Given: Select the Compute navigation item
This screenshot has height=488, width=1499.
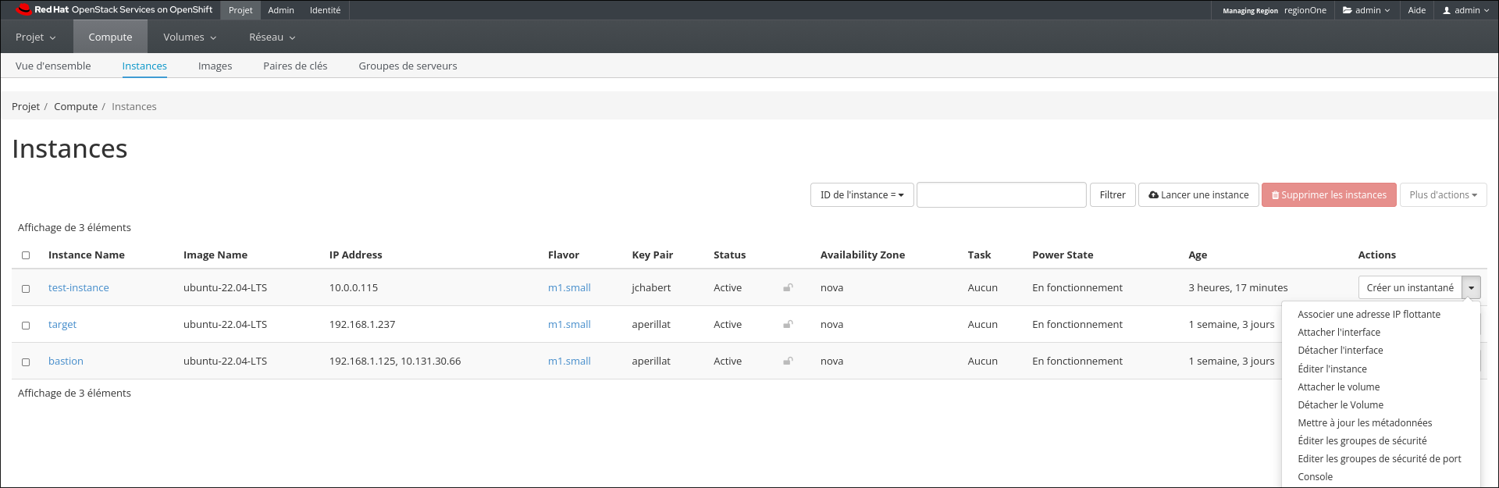Looking at the screenshot, I should (110, 37).
